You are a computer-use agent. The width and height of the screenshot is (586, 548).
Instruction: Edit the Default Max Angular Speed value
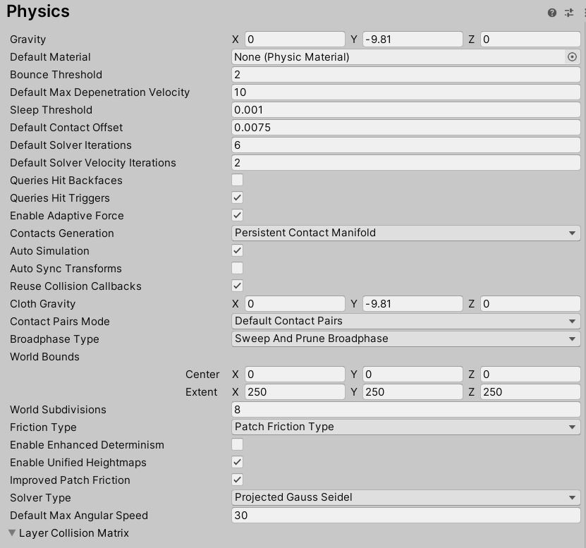(x=406, y=515)
